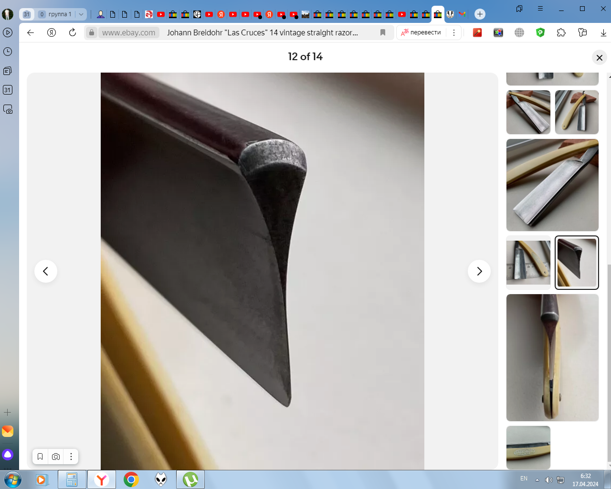This screenshot has height=489, width=611.
Task: Go back with the browser back arrow
Action: 31,32
